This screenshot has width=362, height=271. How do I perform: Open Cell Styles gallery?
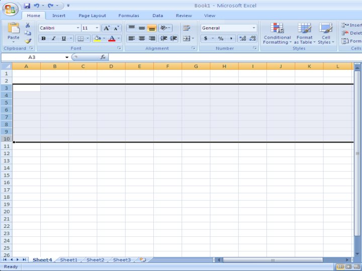pyautogui.click(x=326, y=34)
